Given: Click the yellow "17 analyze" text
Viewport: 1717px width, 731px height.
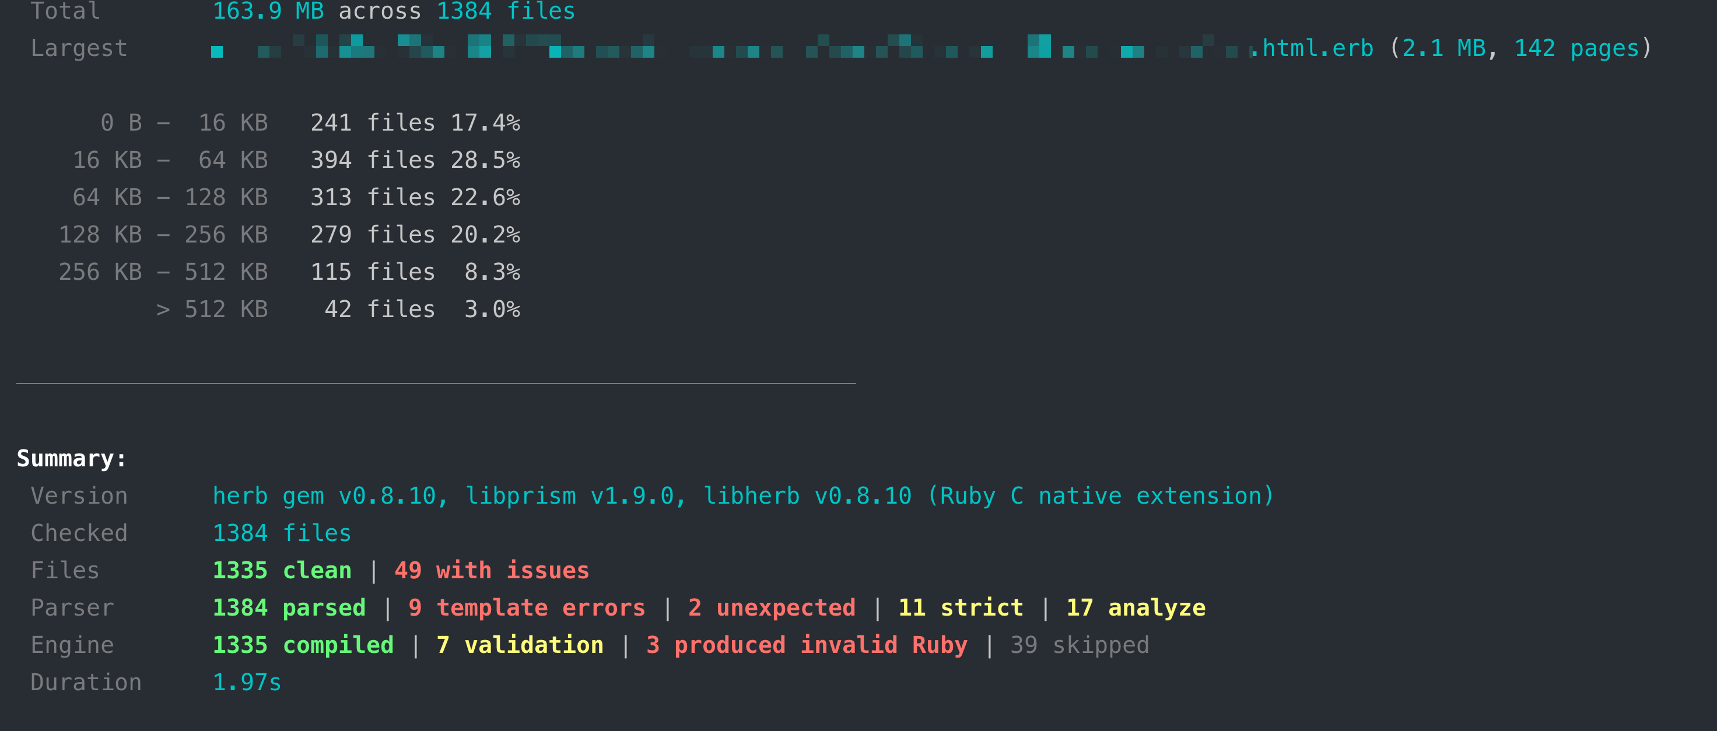Looking at the screenshot, I should tap(1135, 608).
